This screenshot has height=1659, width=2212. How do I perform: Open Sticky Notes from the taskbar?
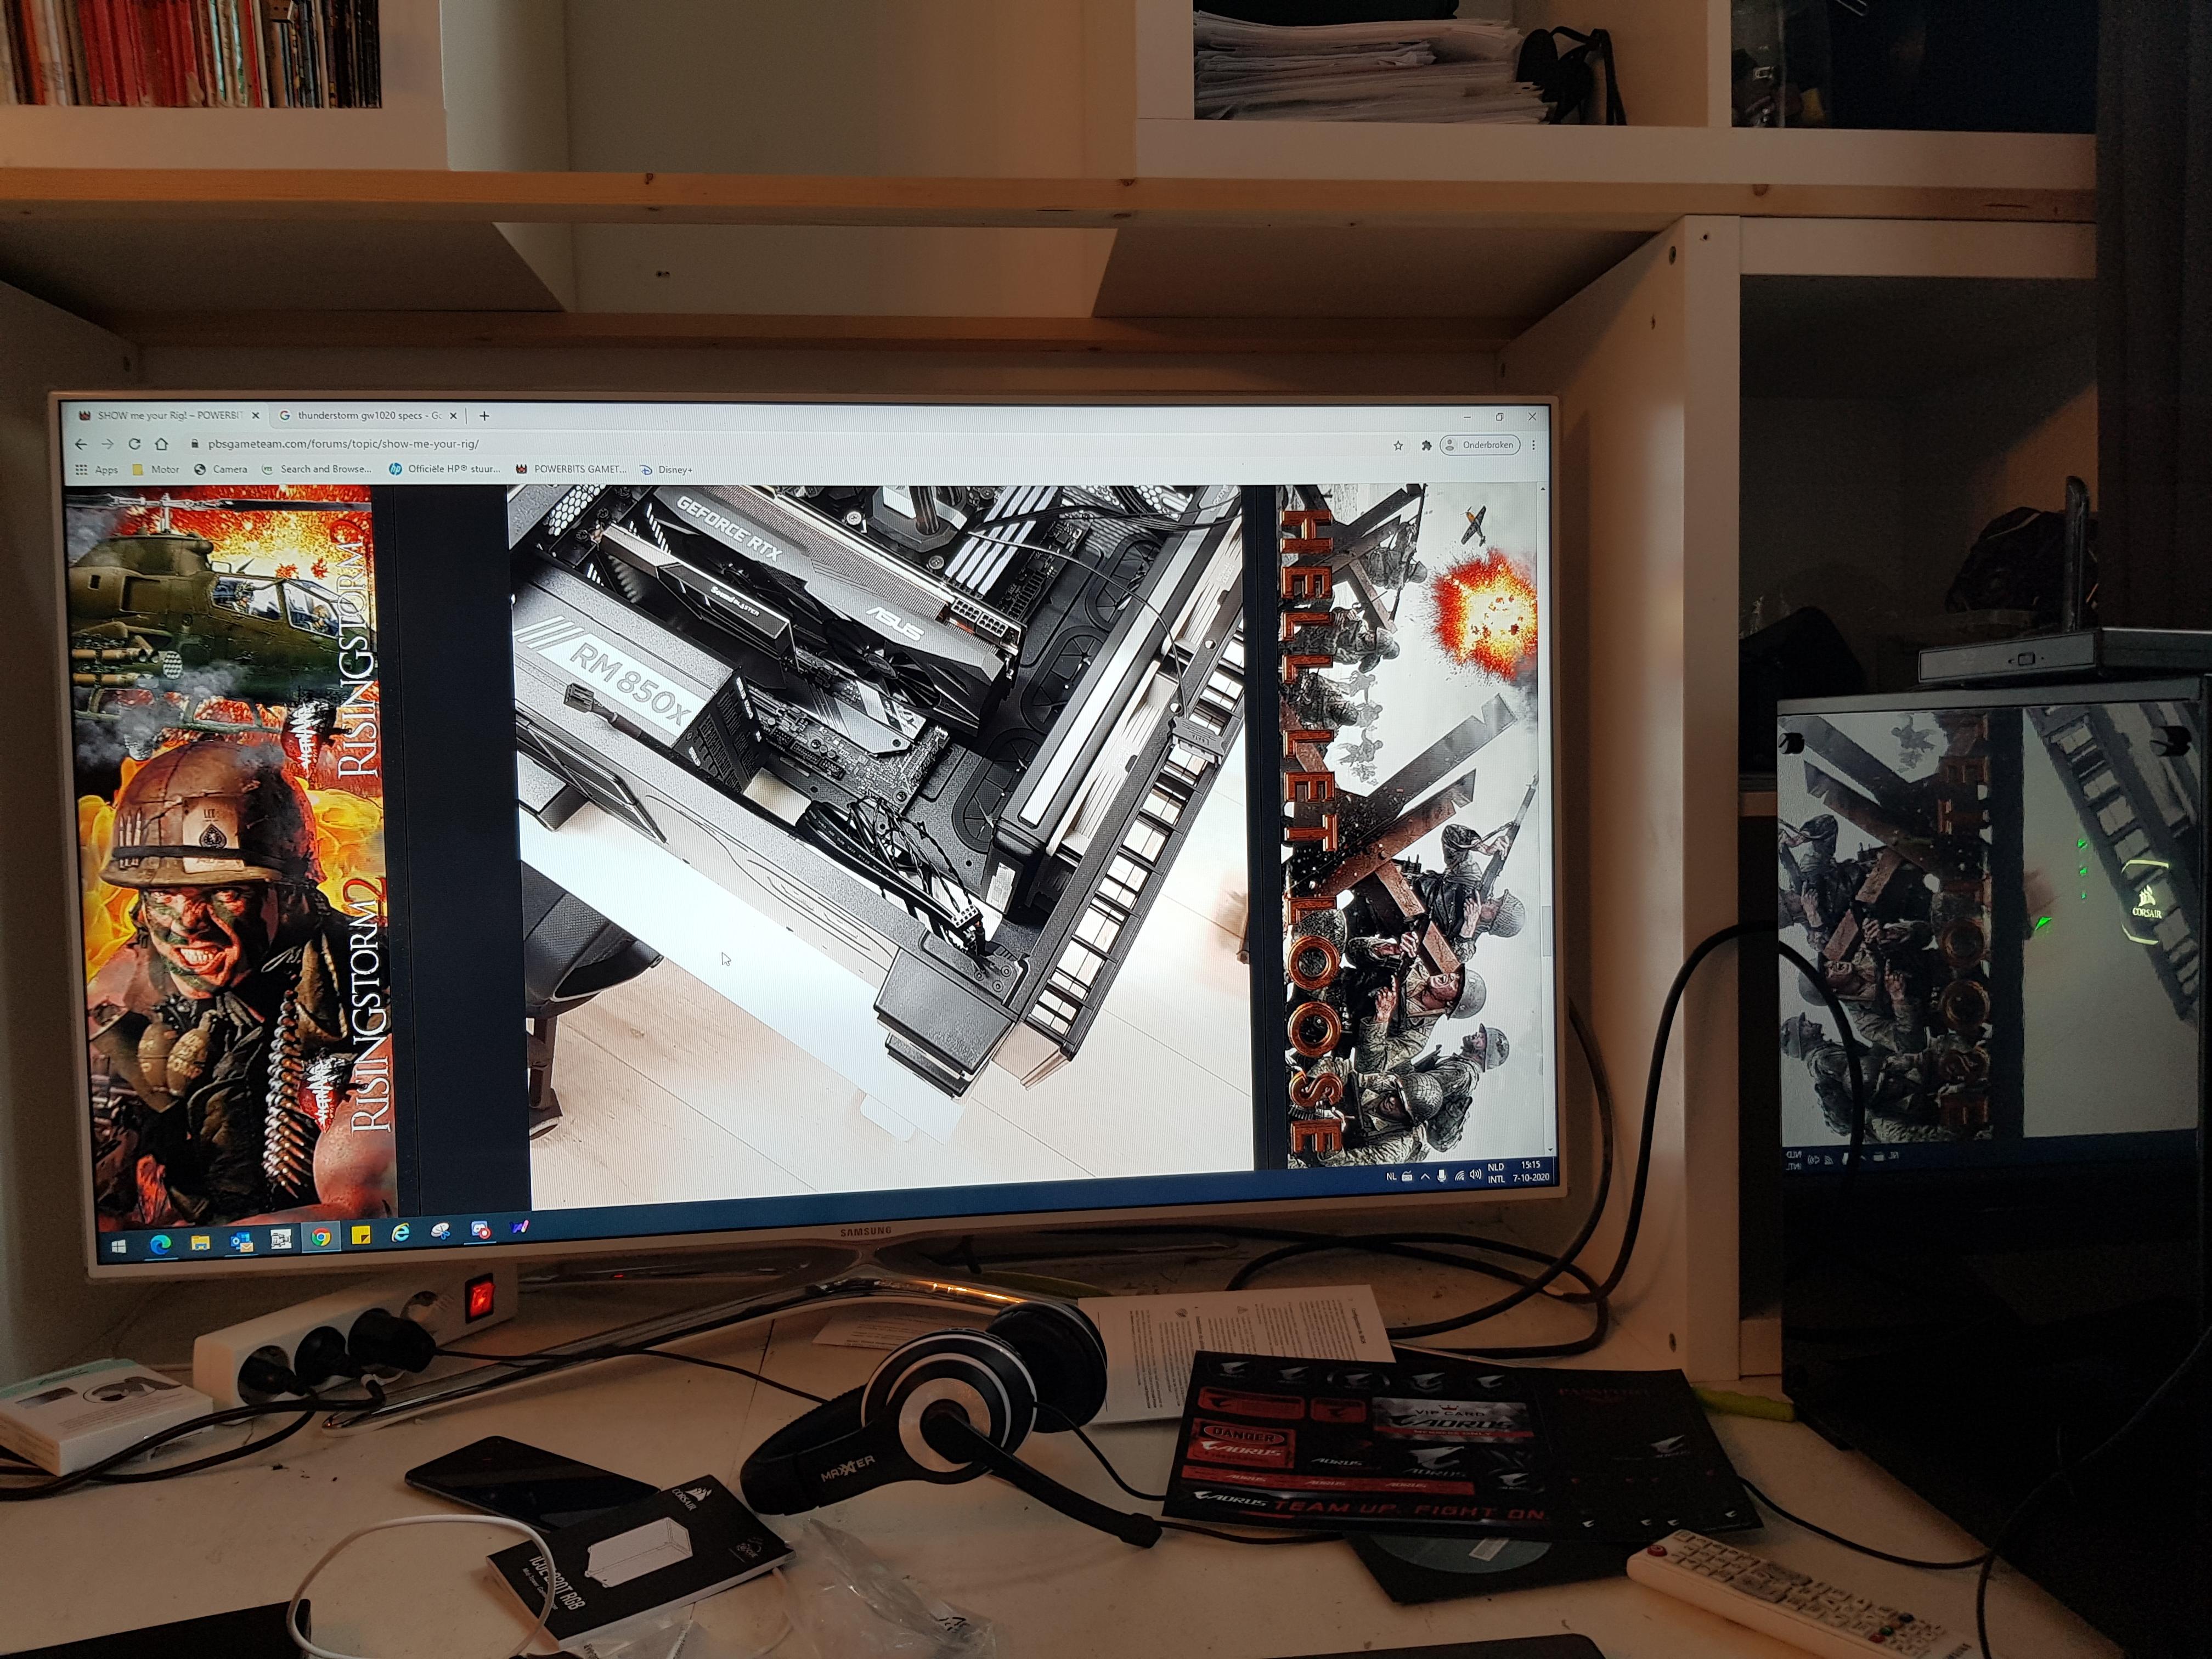361,1236
